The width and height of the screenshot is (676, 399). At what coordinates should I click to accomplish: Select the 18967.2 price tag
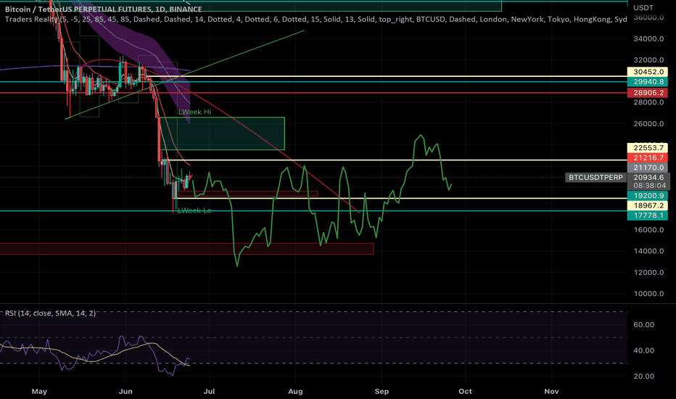[648, 205]
